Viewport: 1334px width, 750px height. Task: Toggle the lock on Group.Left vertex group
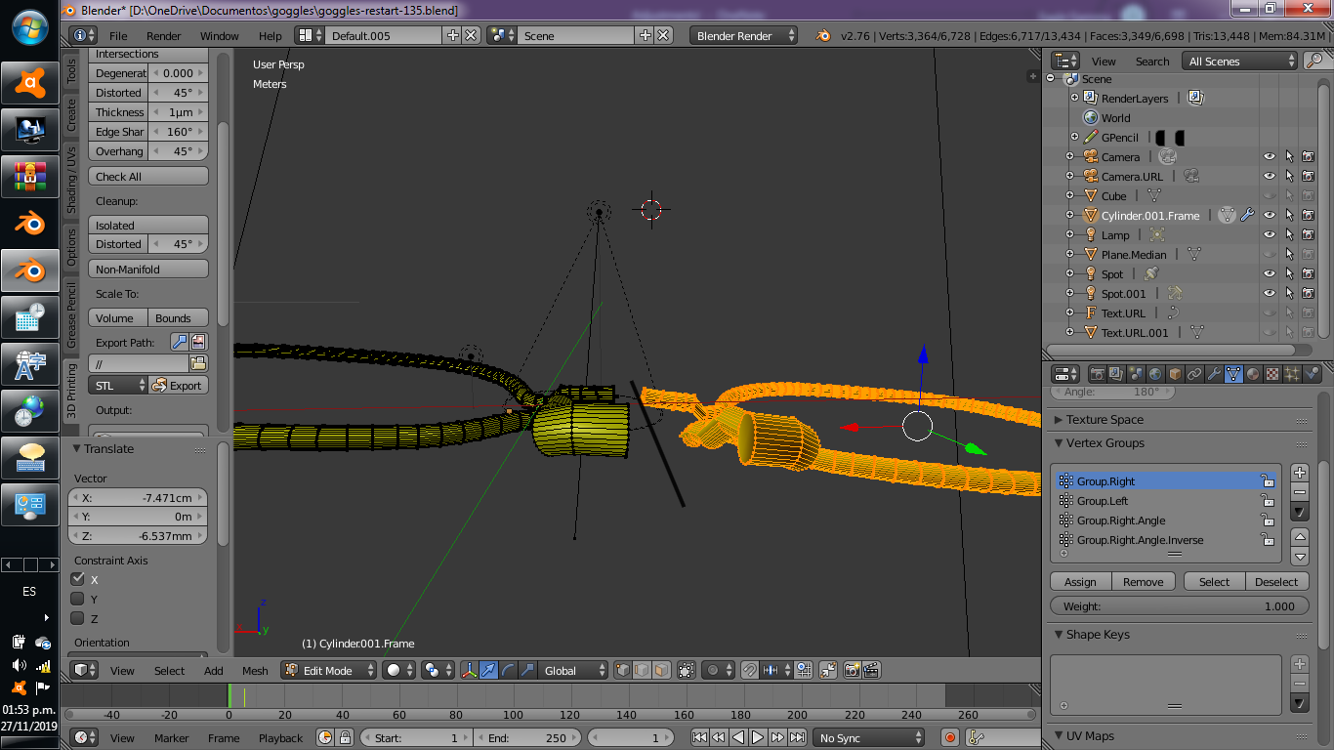tap(1267, 501)
